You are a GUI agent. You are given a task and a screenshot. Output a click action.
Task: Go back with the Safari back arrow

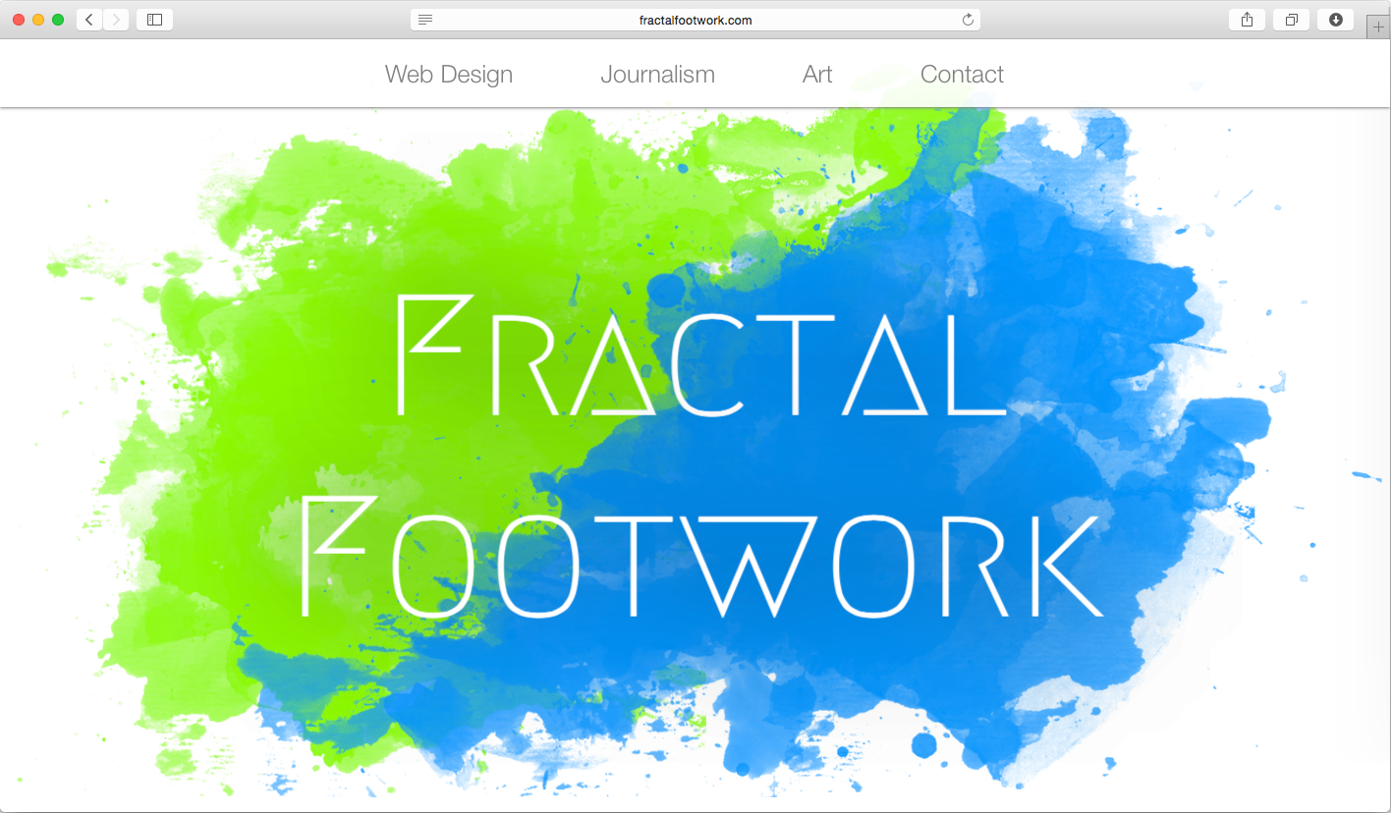tap(89, 20)
